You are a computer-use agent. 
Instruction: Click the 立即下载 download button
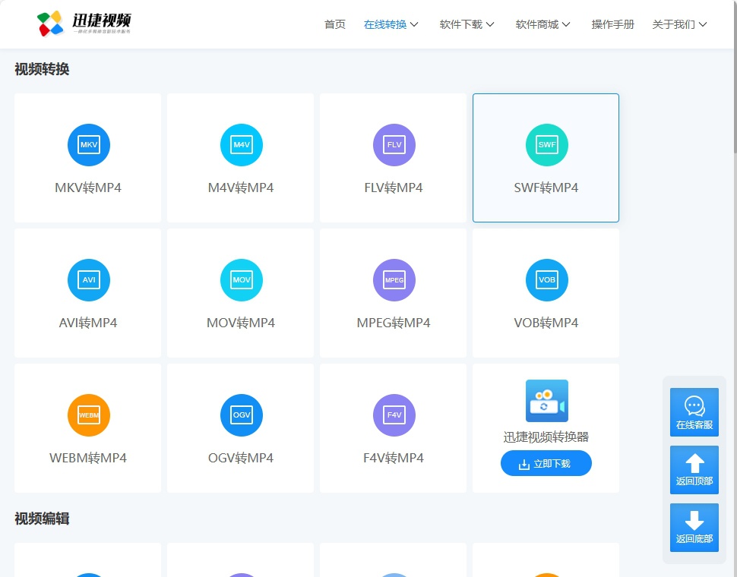click(x=546, y=463)
